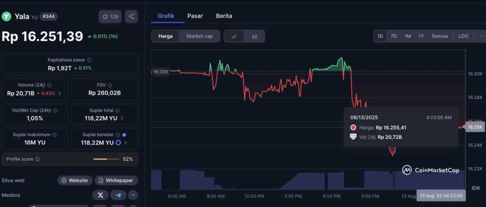Click the Medsos label

(x=10, y=195)
